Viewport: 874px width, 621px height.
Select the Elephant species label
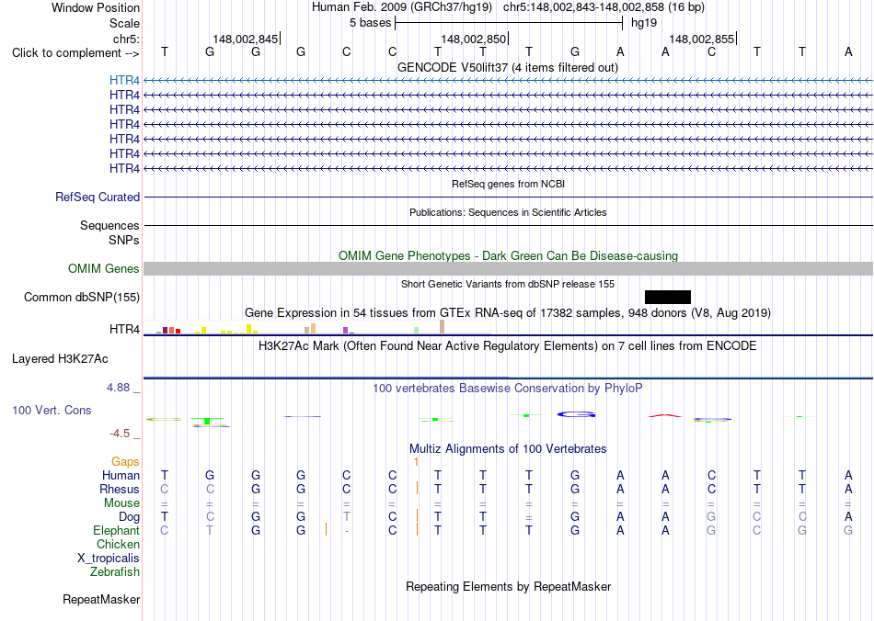point(117,530)
